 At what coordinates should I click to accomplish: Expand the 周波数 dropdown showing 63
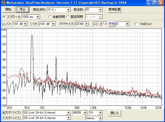pyautogui.click(x=100, y=10)
